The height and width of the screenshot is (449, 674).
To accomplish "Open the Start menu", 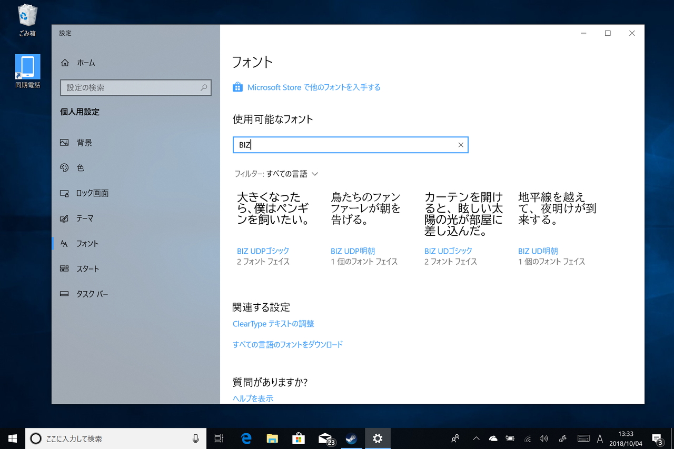I will [12, 438].
